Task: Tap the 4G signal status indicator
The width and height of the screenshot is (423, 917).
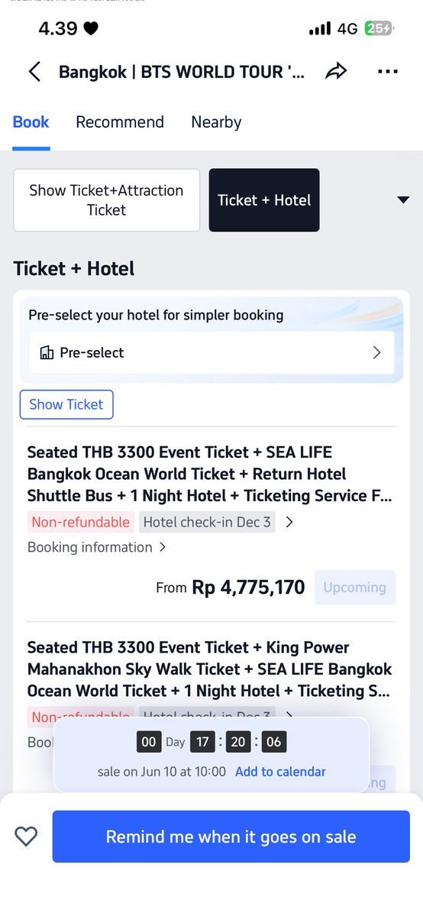Action: click(x=347, y=29)
